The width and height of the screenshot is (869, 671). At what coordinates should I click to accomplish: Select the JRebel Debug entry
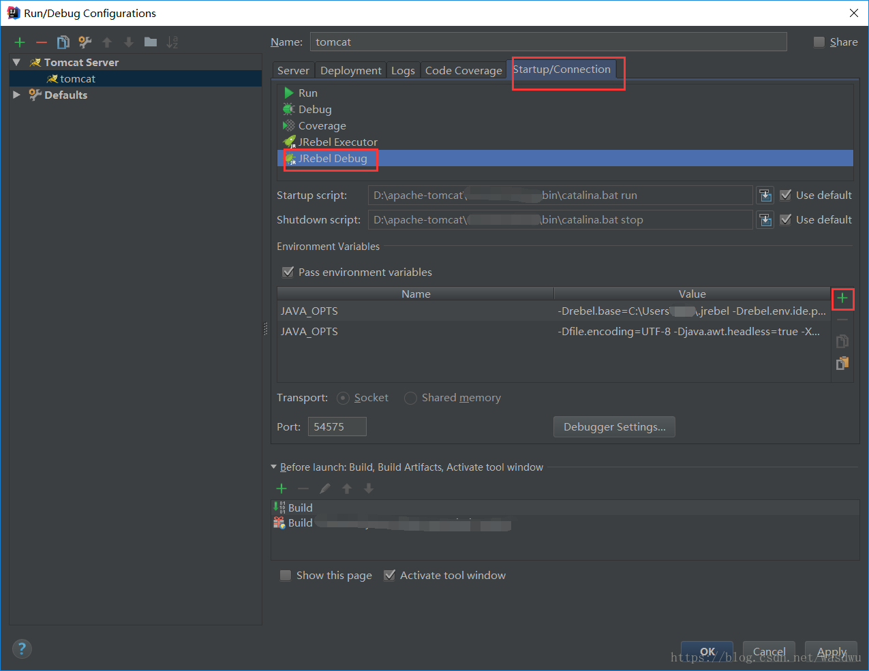coord(565,158)
